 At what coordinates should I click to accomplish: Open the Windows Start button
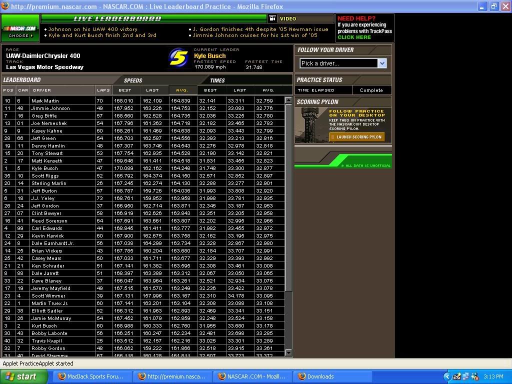(x=24, y=376)
